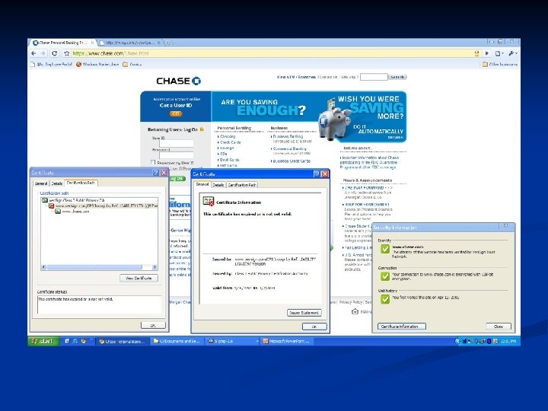Open the first bookmark in bookmarks bar
This screenshot has width=548, height=411.
click(x=52, y=64)
